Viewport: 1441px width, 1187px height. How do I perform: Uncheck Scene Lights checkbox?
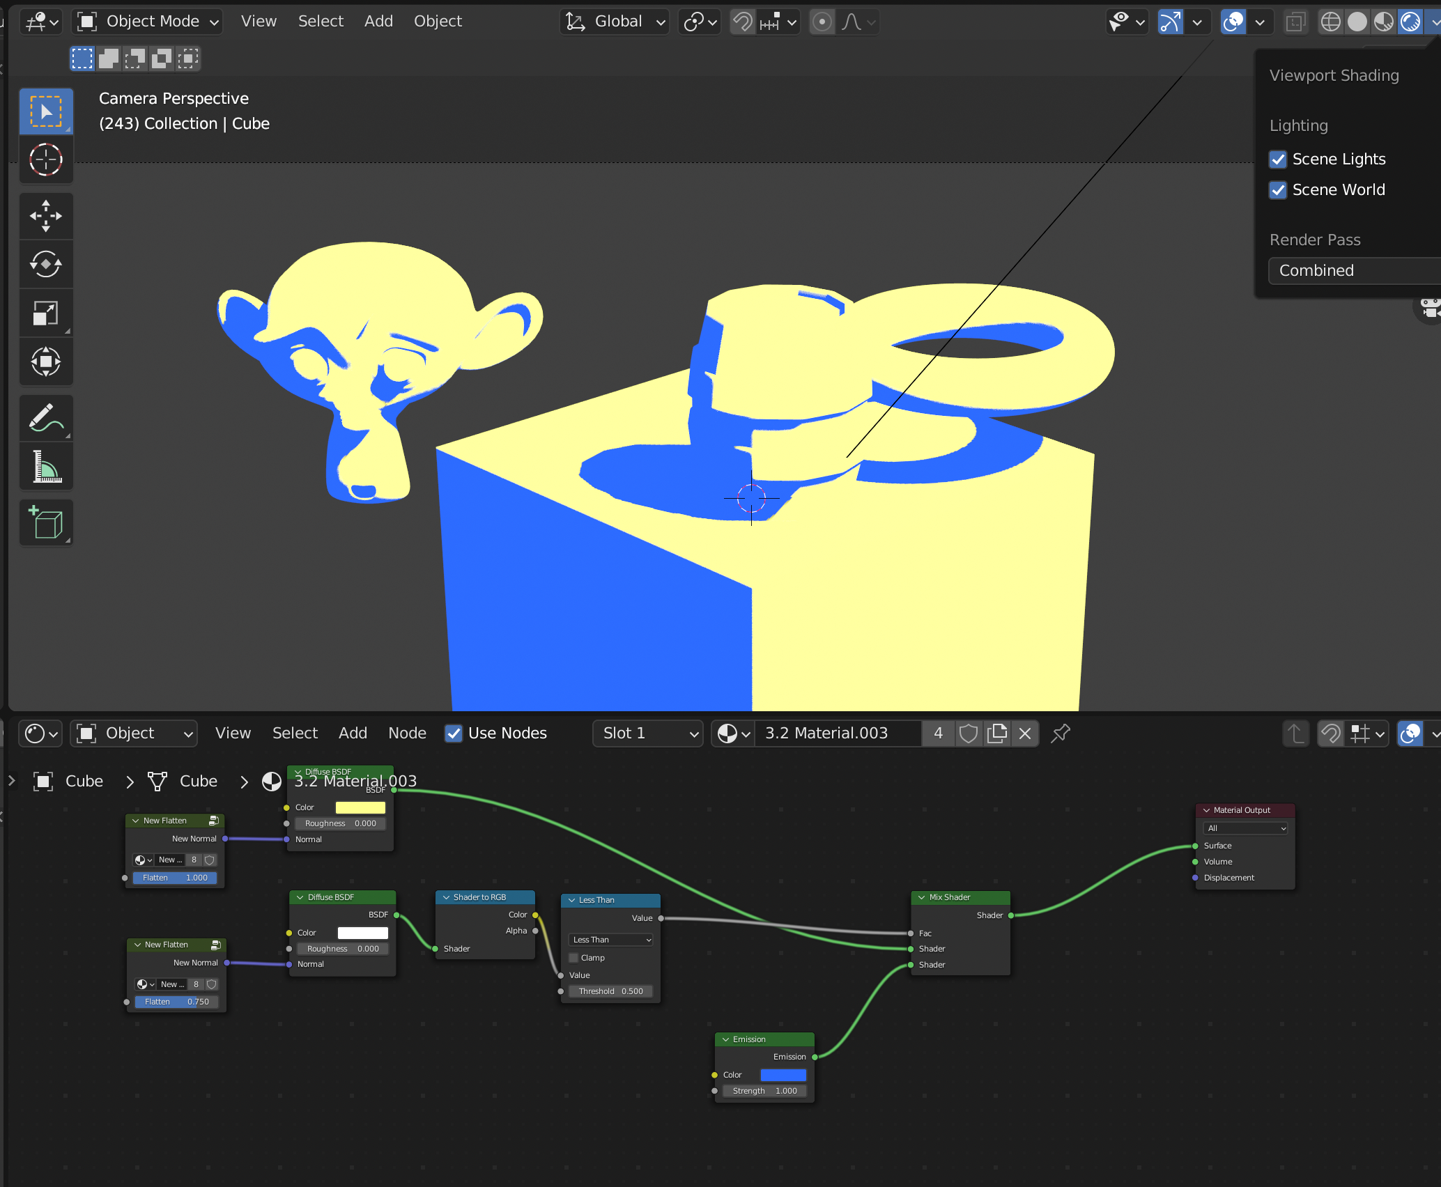1278,160
